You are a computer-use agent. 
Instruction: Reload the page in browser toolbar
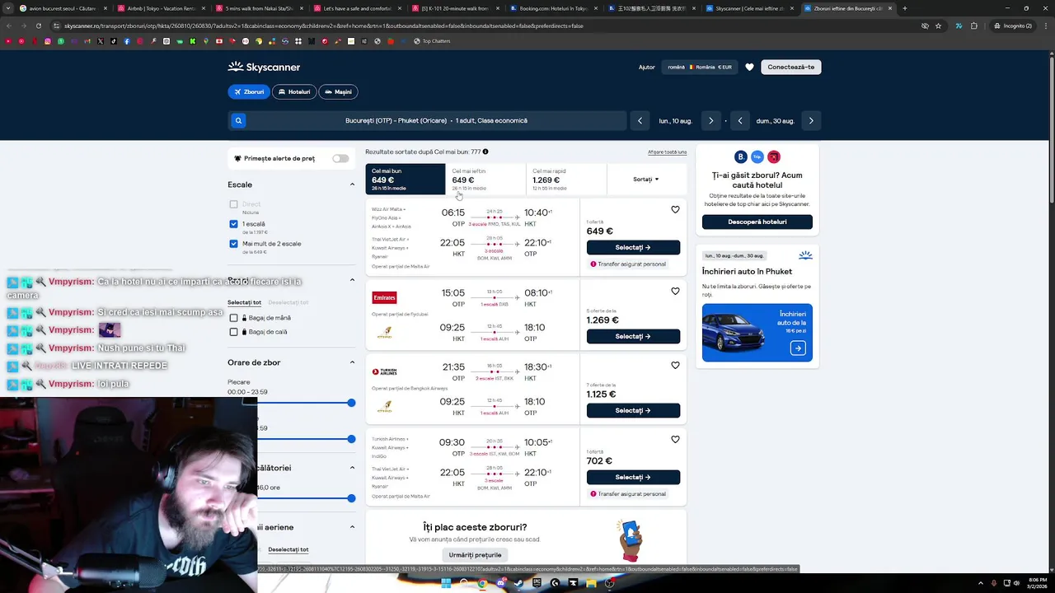pos(38,26)
